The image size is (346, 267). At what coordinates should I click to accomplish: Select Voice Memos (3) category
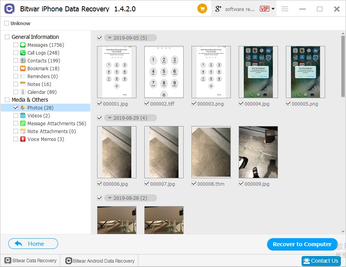tap(46, 139)
